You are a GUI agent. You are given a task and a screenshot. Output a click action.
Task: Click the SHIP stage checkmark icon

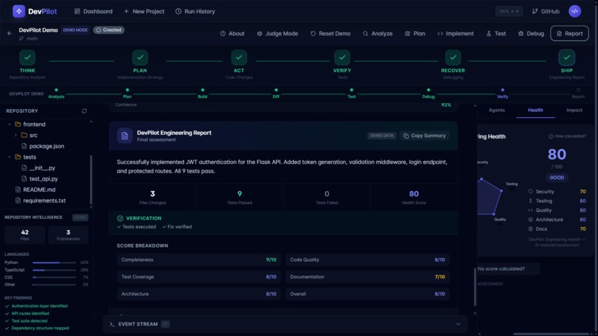coord(567,58)
